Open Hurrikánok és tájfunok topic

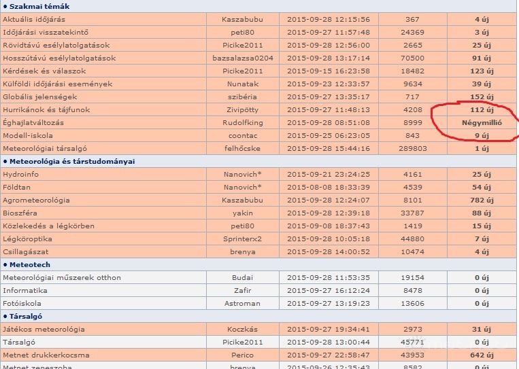[46, 110]
